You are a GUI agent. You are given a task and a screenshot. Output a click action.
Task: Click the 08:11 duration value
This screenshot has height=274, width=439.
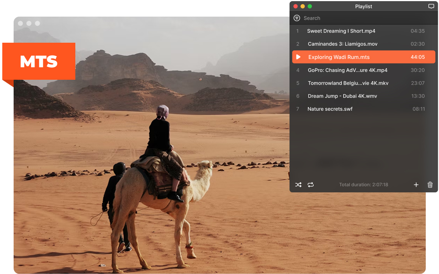419,109
